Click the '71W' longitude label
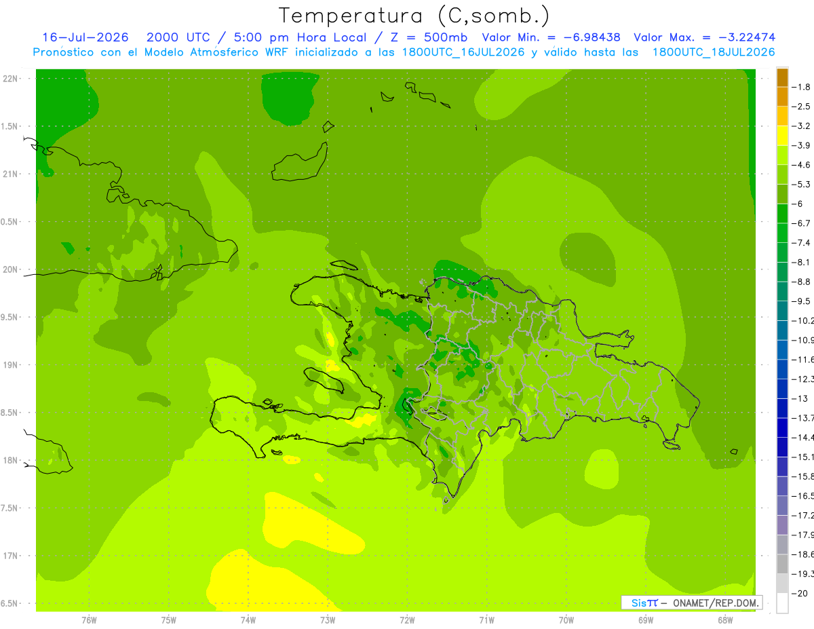 [x=486, y=620]
